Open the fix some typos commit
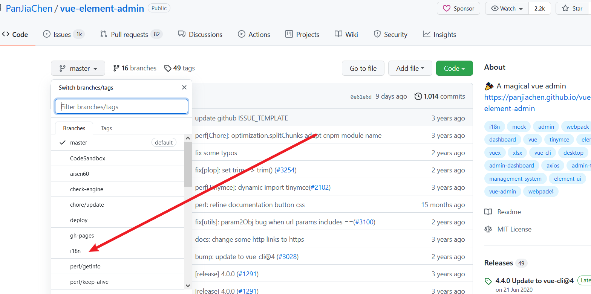The image size is (591, 294). click(x=216, y=153)
